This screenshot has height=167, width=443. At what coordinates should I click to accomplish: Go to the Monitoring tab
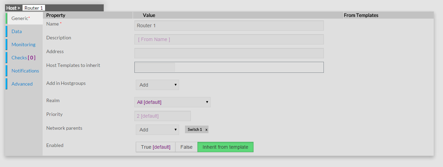23,45
